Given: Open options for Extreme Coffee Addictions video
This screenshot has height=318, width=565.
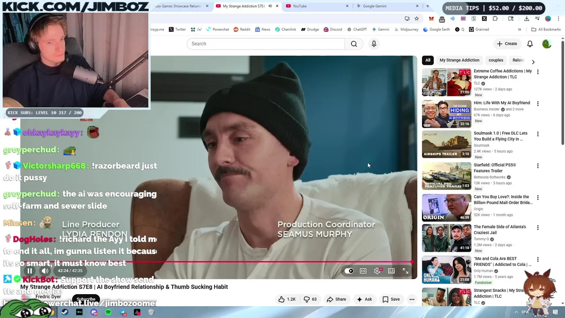Looking at the screenshot, I should tap(538, 72).
